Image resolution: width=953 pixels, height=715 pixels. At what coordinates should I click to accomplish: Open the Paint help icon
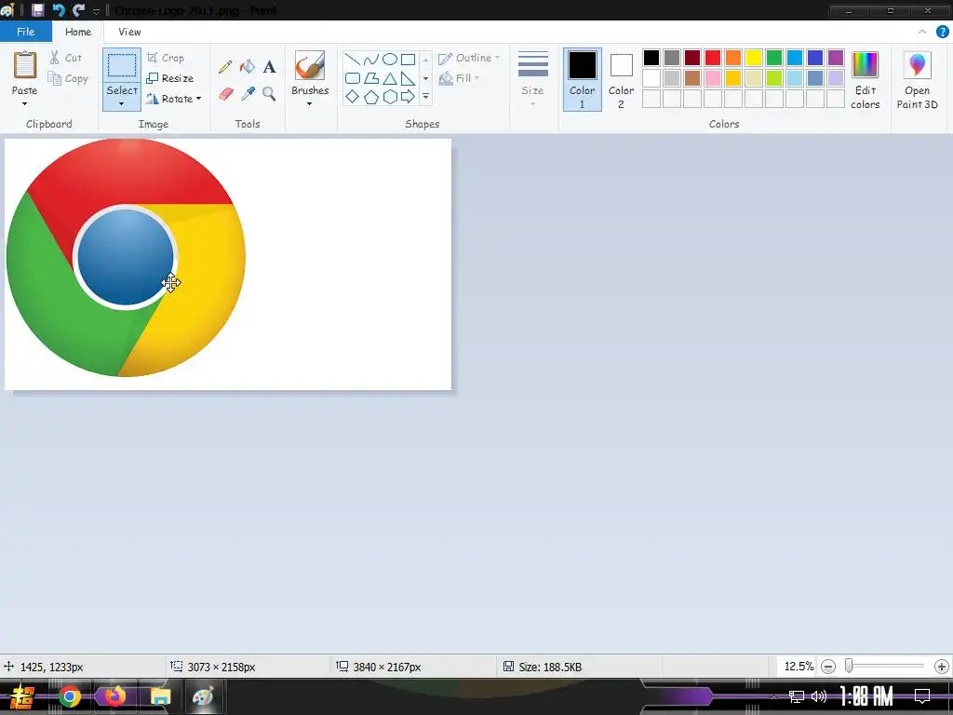(942, 32)
